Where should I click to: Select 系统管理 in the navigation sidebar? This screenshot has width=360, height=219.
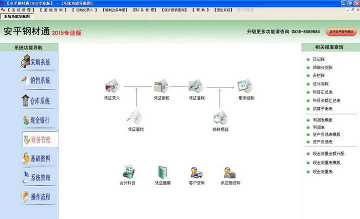pyautogui.click(x=36, y=177)
